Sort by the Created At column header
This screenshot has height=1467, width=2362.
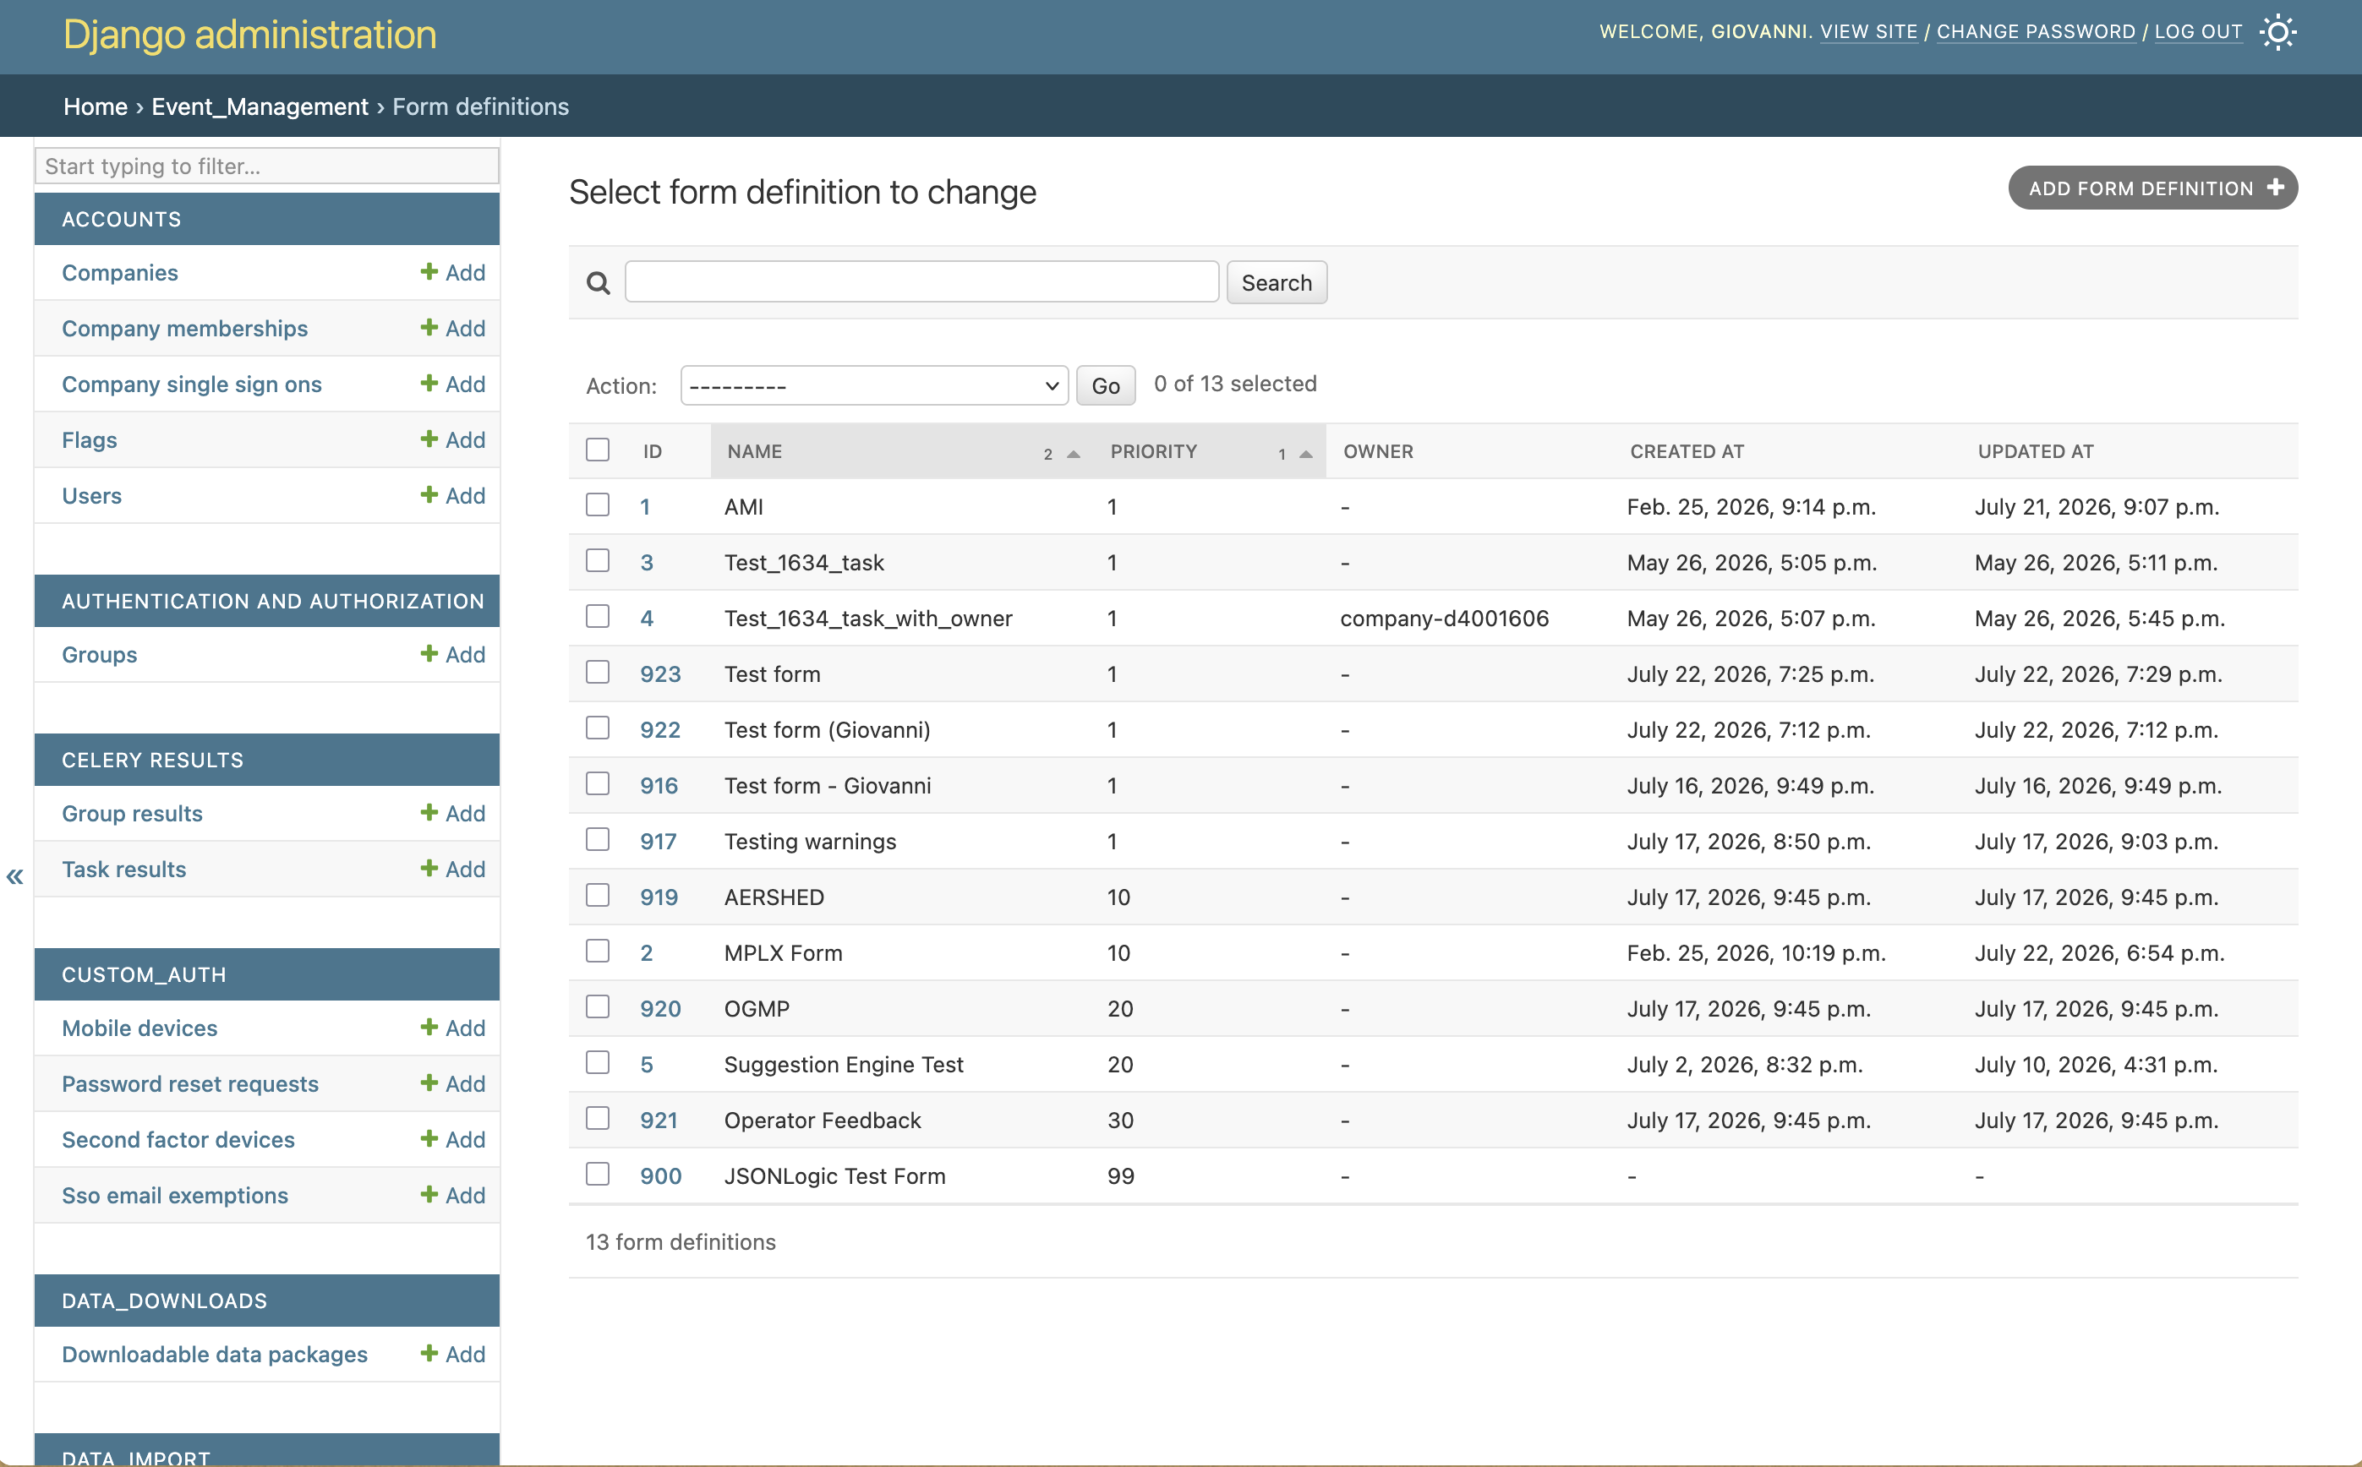coord(1687,451)
